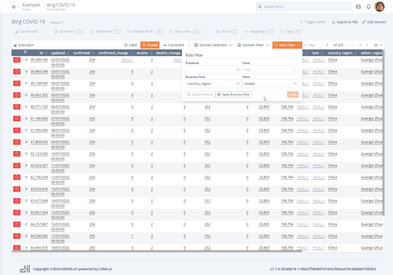The image size is (393, 275).
Task: Toggle the Invalid filter off
Action: (x=150, y=45)
